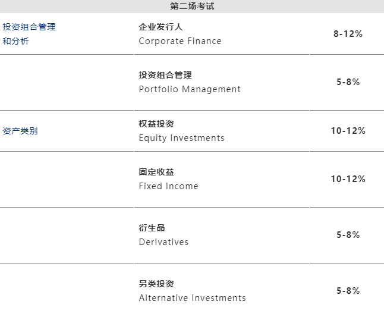Click the 8-12% weight value
Viewport: 384px width, 317px height.
point(348,34)
